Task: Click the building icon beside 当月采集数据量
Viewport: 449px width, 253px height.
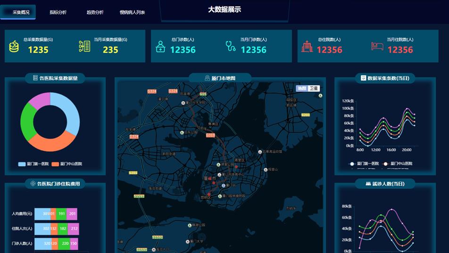Action: click(x=84, y=46)
